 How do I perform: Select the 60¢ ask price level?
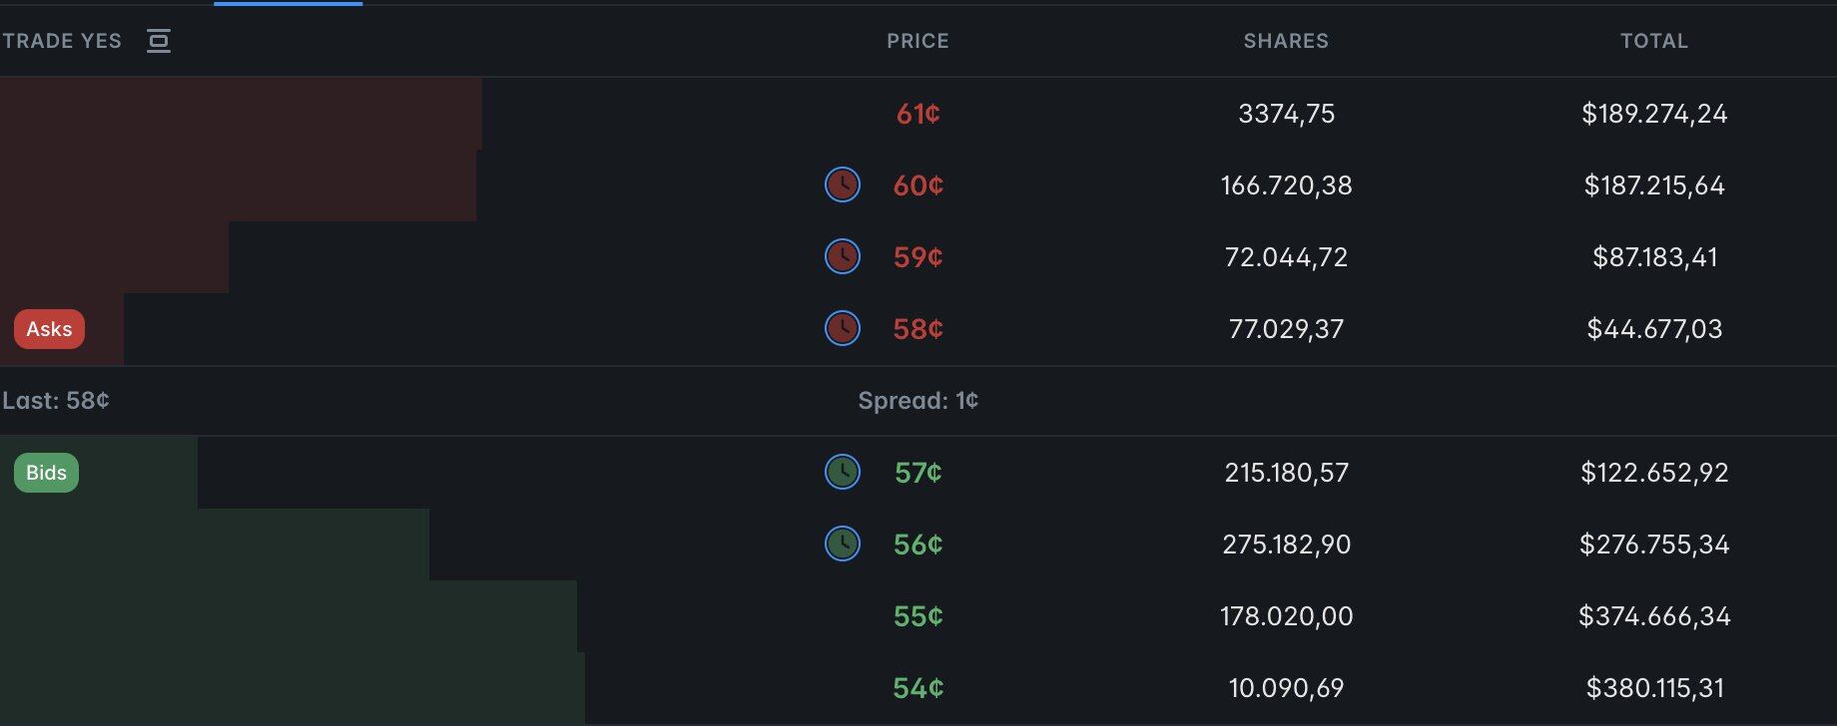click(x=918, y=185)
